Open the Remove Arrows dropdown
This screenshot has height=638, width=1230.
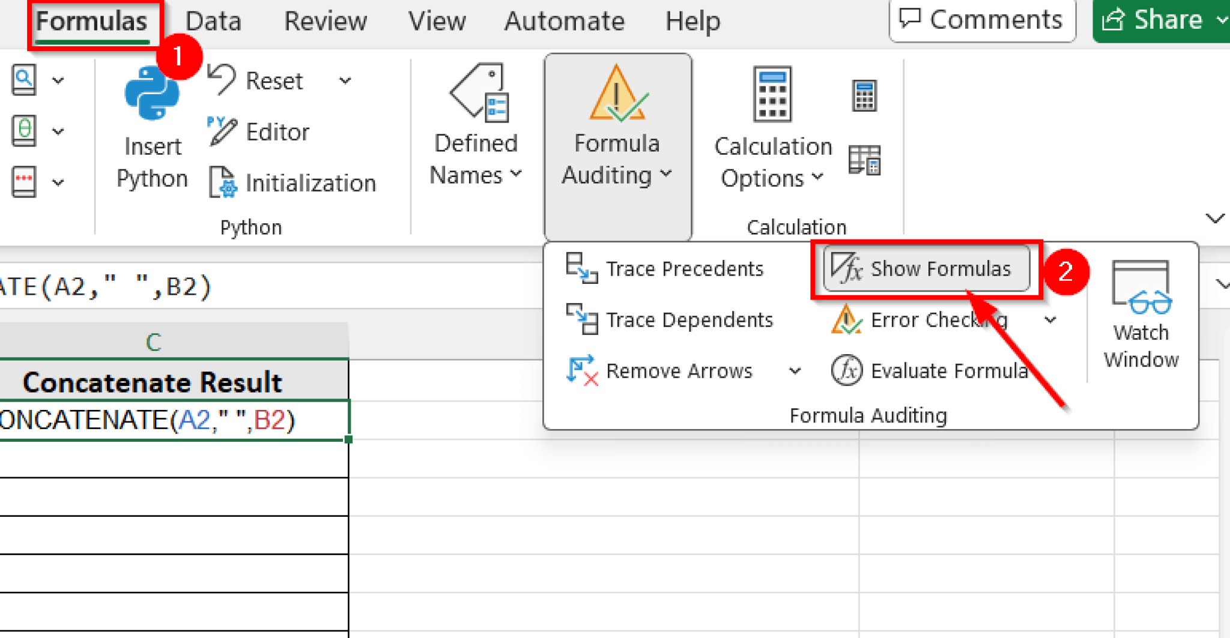click(x=796, y=371)
